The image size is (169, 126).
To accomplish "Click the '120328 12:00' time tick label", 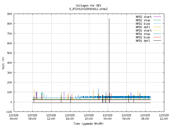I will coord(51,117).
